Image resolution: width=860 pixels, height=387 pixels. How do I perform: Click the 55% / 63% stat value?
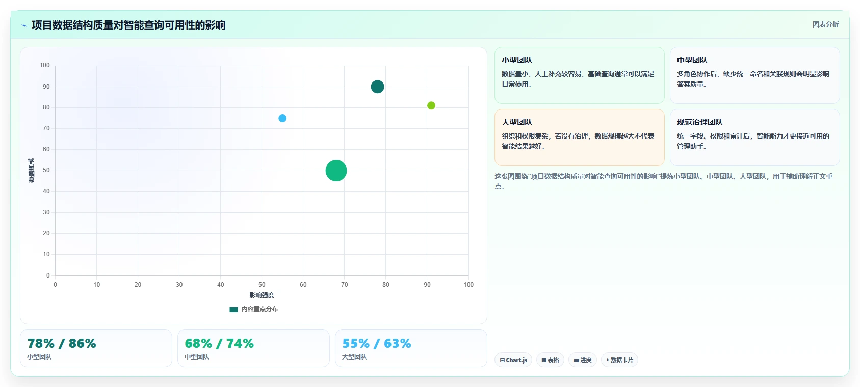coord(377,344)
